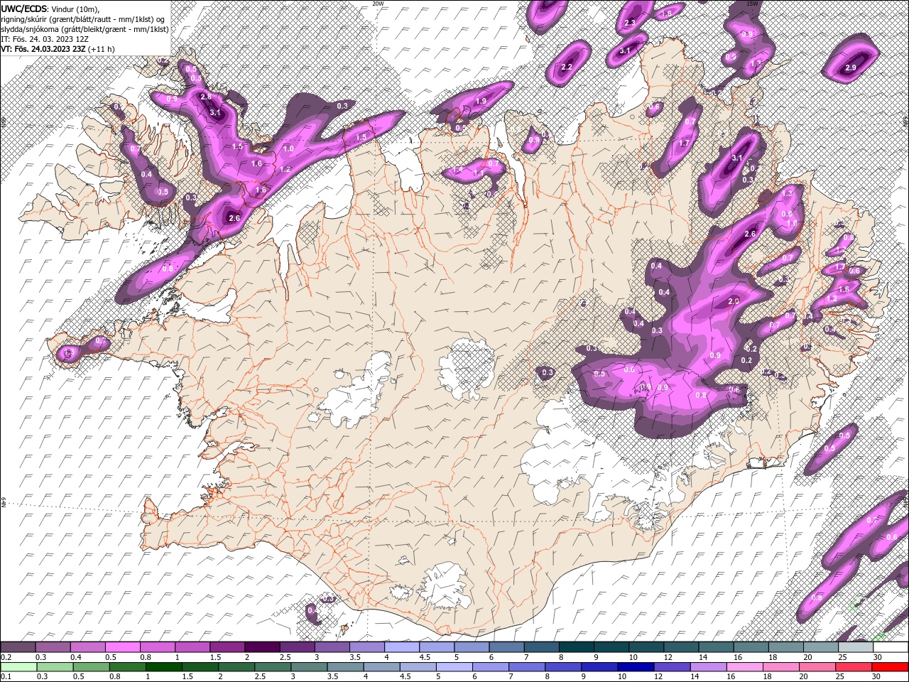This screenshot has width=909, height=682.
Task: Select the violet rain swatch at 12
Action: [672, 667]
